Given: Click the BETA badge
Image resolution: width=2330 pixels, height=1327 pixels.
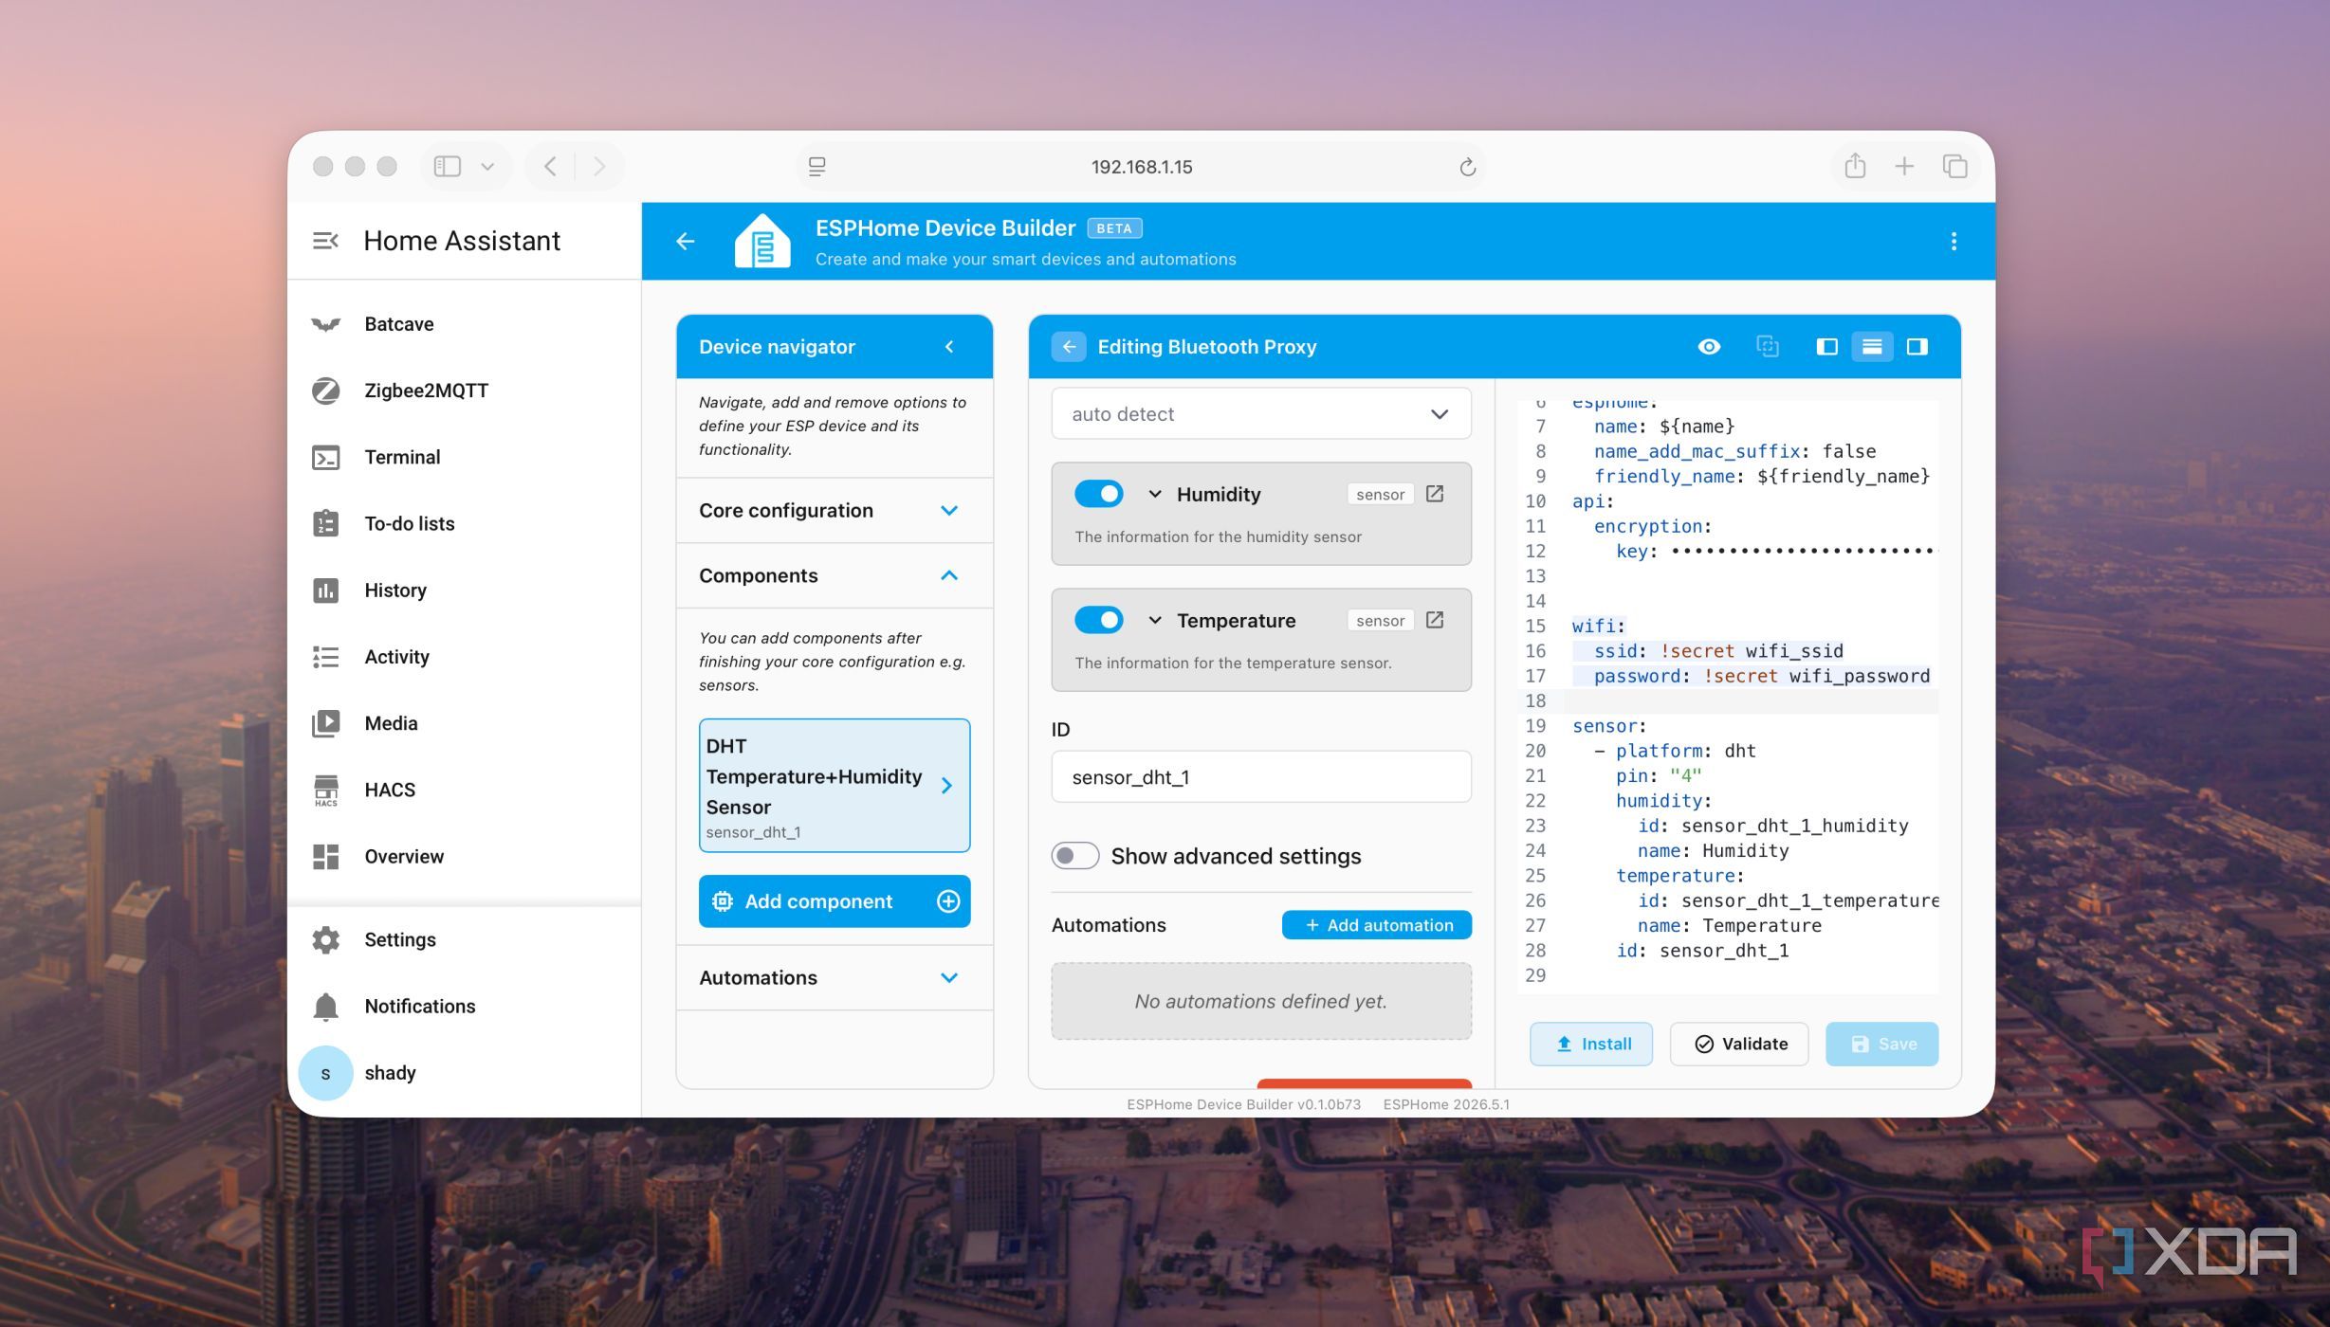Looking at the screenshot, I should pyautogui.click(x=1113, y=228).
